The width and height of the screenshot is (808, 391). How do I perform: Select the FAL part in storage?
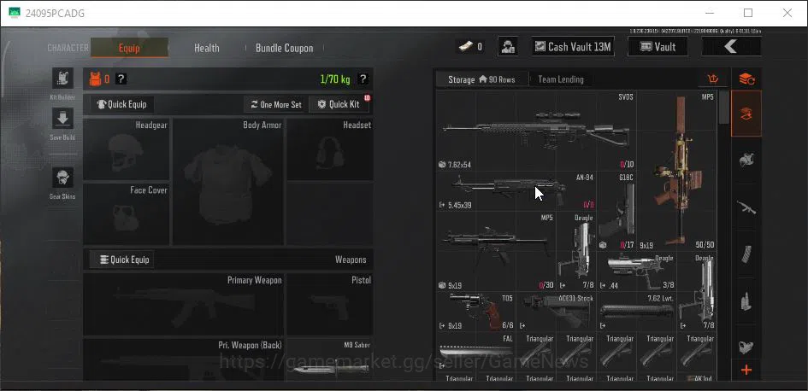point(476,352)
